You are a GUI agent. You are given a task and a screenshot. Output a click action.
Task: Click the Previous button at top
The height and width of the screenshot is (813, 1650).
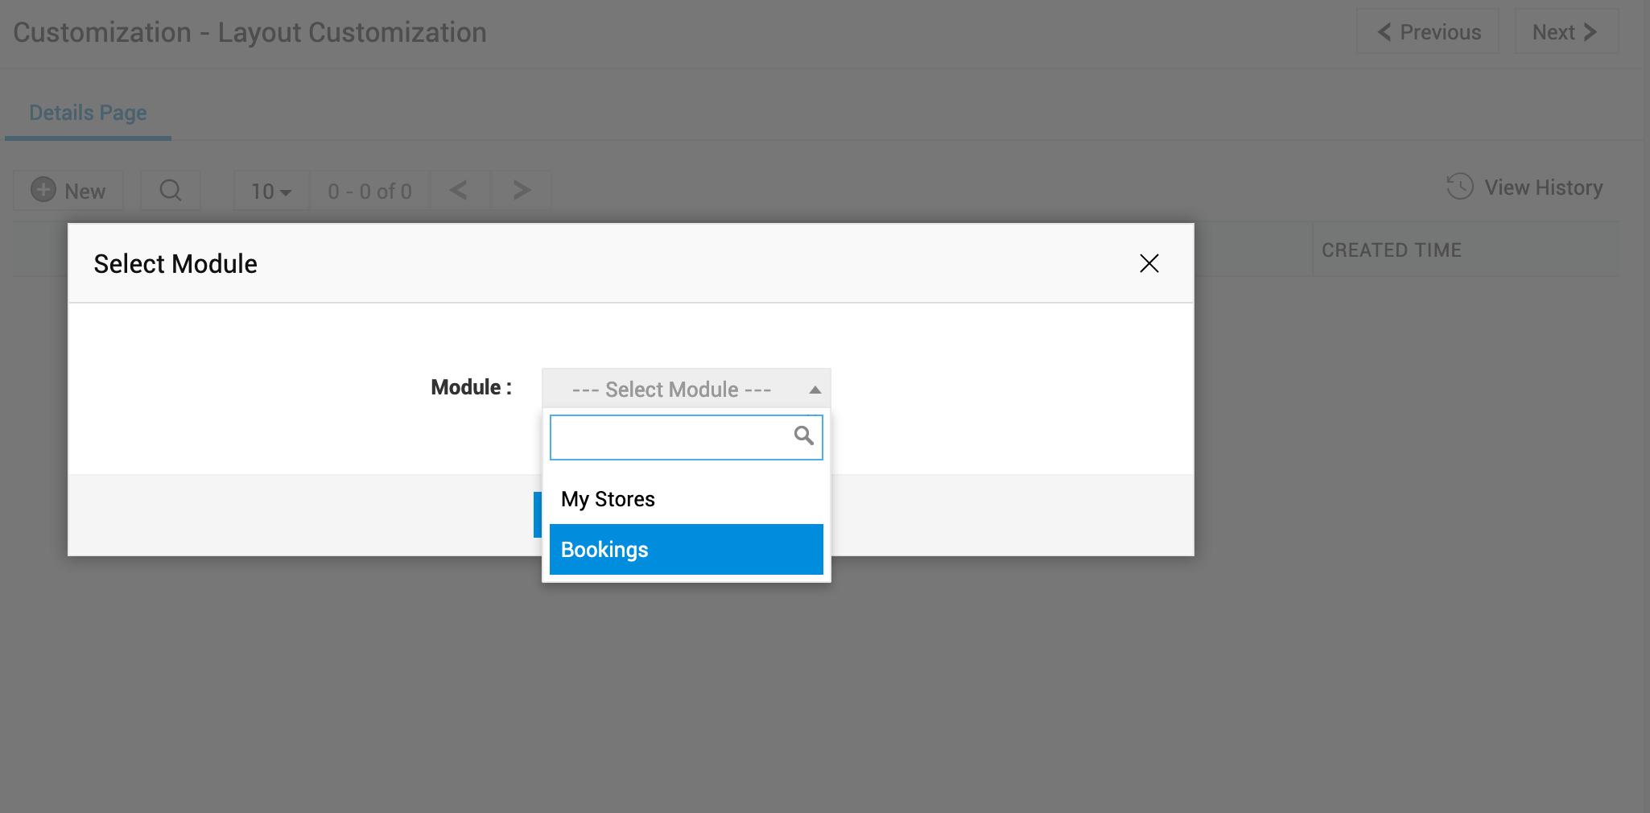1428,32
